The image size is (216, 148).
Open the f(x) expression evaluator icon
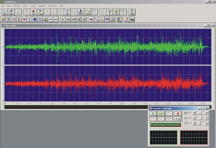click(132, 19)
